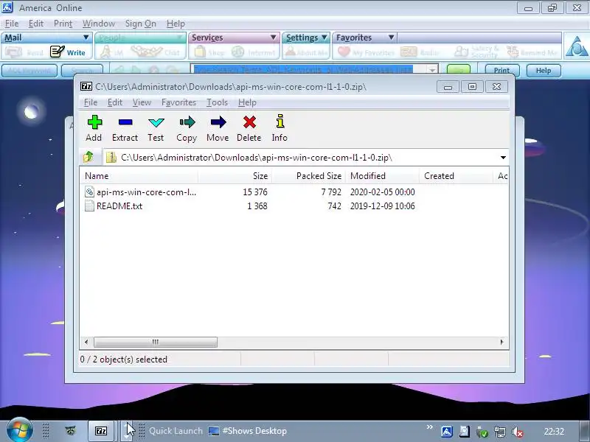The height and width of the screenshot is (442, 590).
Task: Open the Windows Start orb
Action: coord(20,430)
